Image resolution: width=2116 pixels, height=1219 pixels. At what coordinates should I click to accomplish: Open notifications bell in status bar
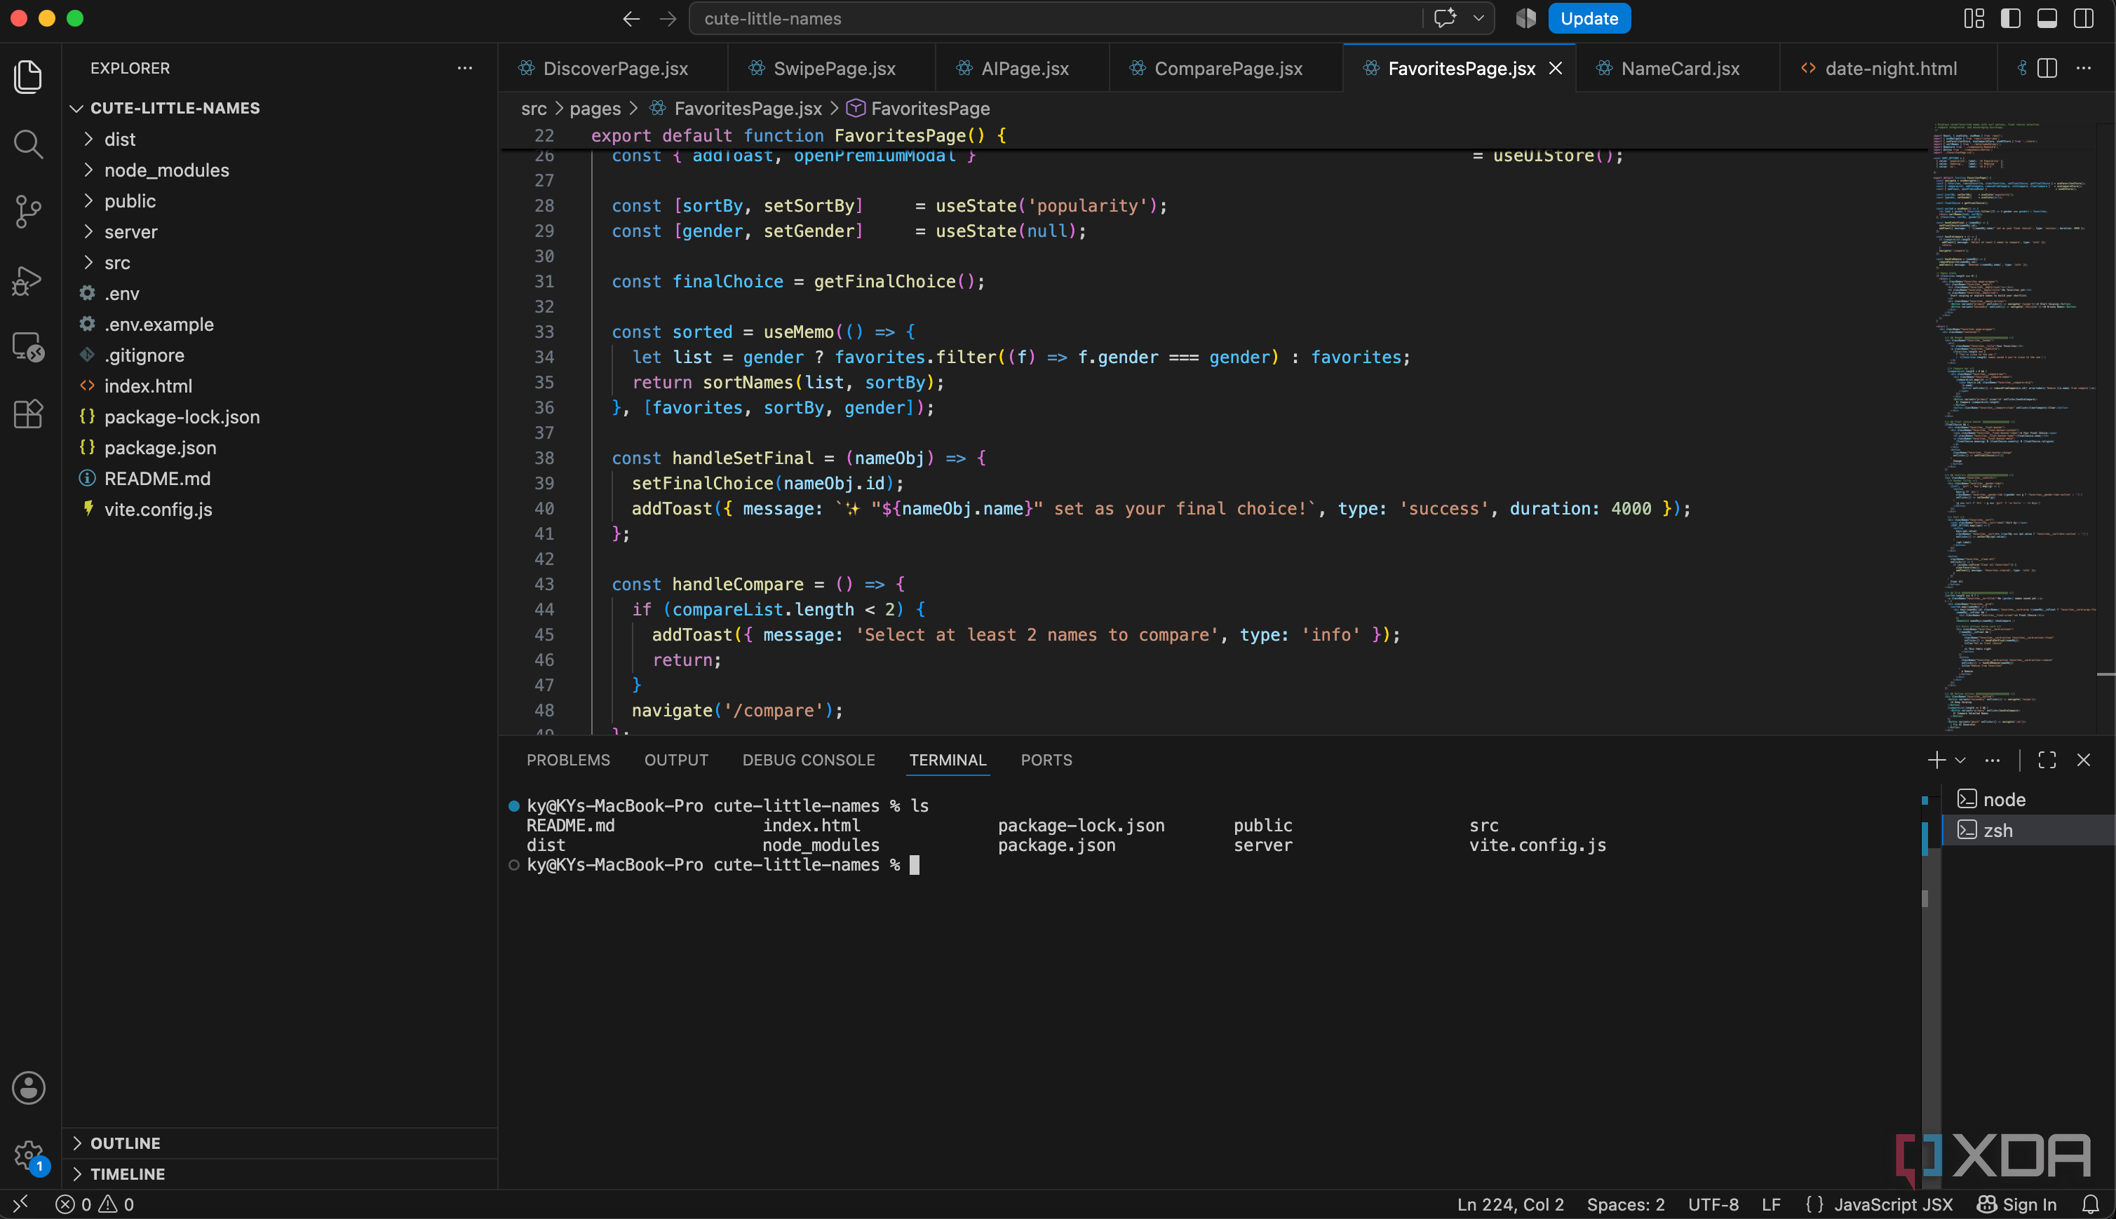[x=2091, y=1204]
